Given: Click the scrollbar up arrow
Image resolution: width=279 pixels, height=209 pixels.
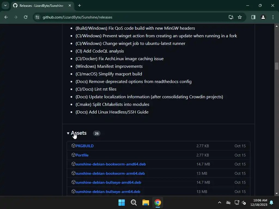Looking at the screenshot, I should (x=277, y=26).
